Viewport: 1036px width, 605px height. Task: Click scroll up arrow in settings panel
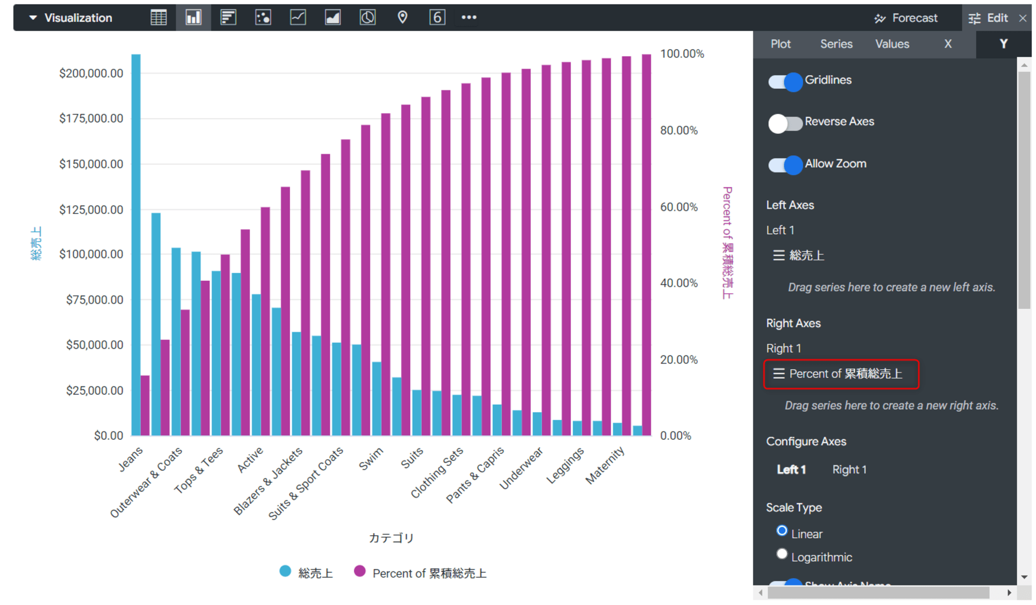point(1024,65)
